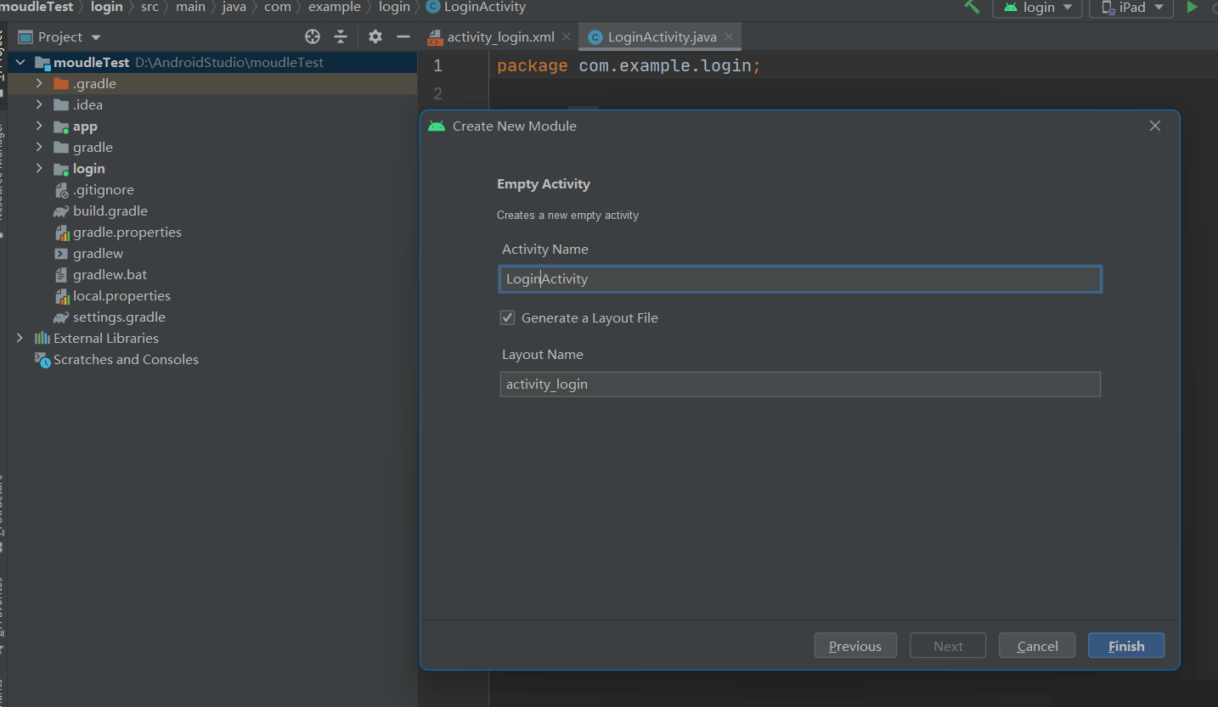Click the Finish button
This screenshot has width=1218, height=707.
1126,646
